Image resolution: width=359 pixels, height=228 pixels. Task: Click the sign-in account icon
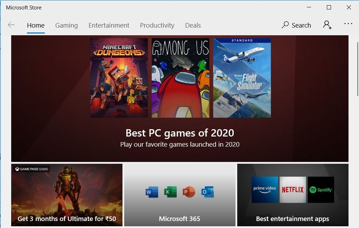pos(327,25)
